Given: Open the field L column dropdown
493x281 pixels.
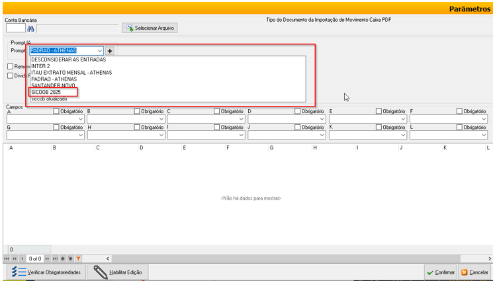Looking at the screenshot, I should (484, 134).
